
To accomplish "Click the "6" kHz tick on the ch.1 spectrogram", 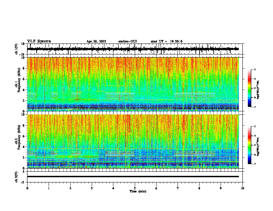I will (x=24, y=79).
